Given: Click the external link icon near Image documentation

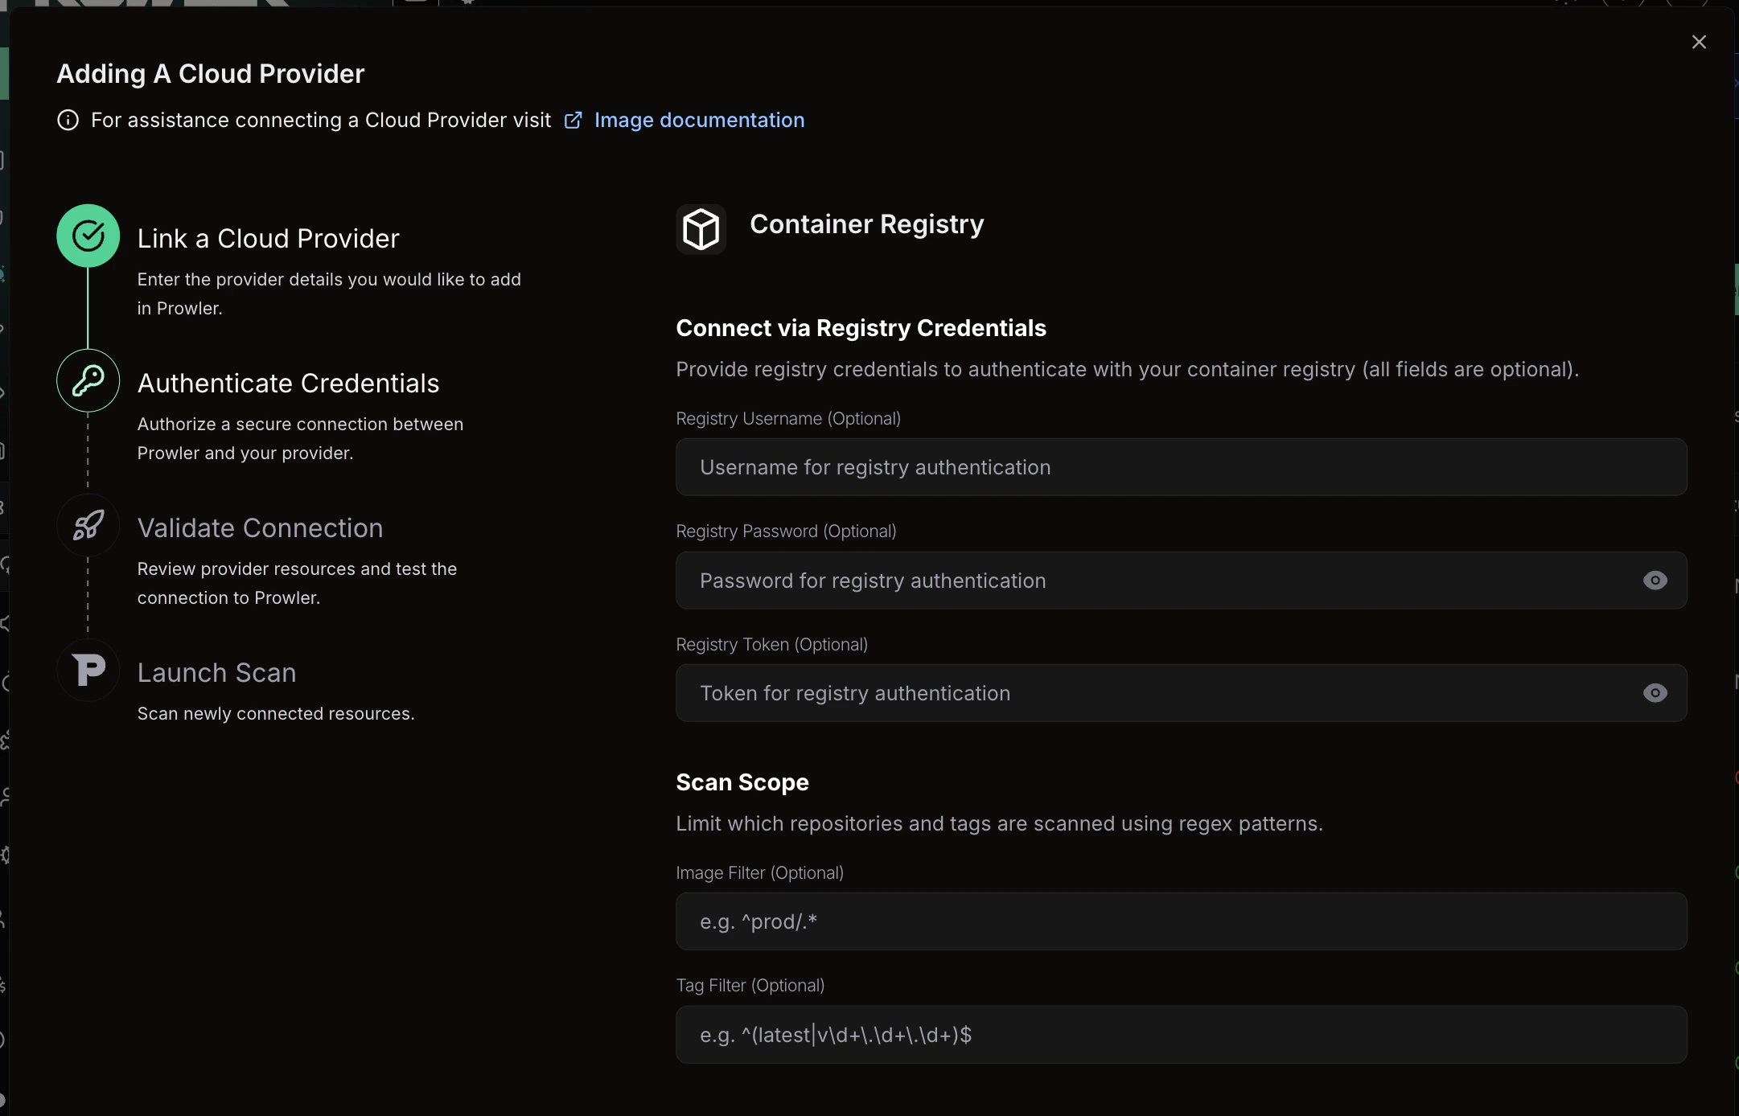Looking at the screenshot, I should (x=573, y=120).
